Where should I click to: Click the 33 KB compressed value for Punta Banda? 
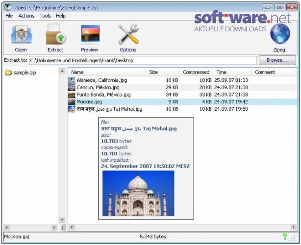[x=205, y=95]
